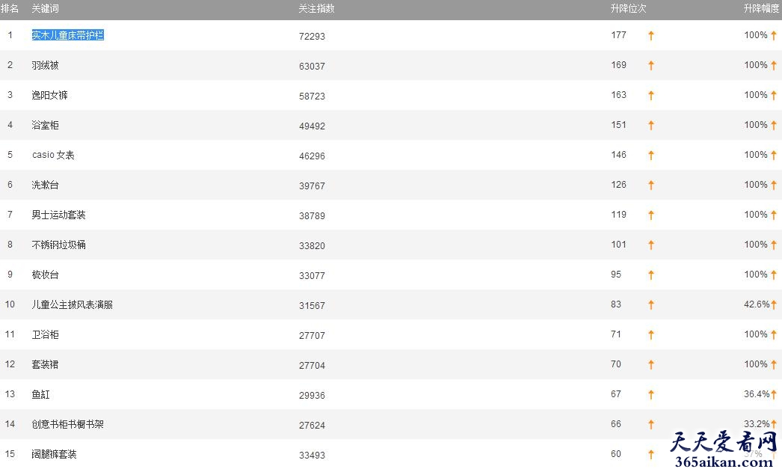The image size is (782, 469).
Task: Click the rise arrow next to 146 in the casio 女表 row
Action: pos(651,155)
